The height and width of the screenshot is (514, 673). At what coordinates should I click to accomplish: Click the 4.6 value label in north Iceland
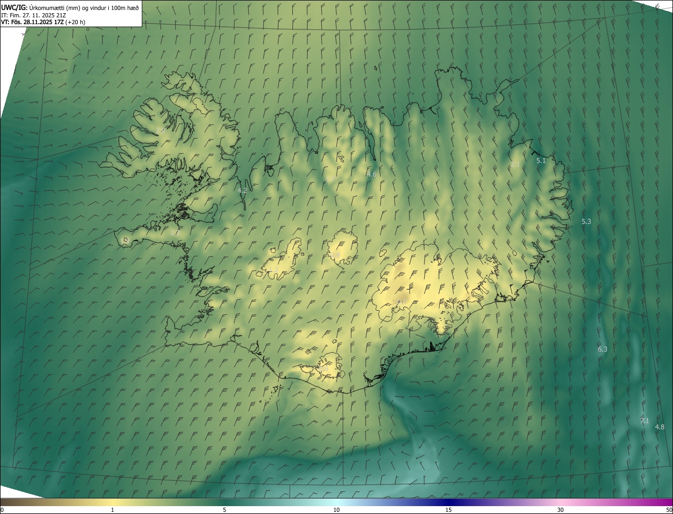tap(371, 174)
